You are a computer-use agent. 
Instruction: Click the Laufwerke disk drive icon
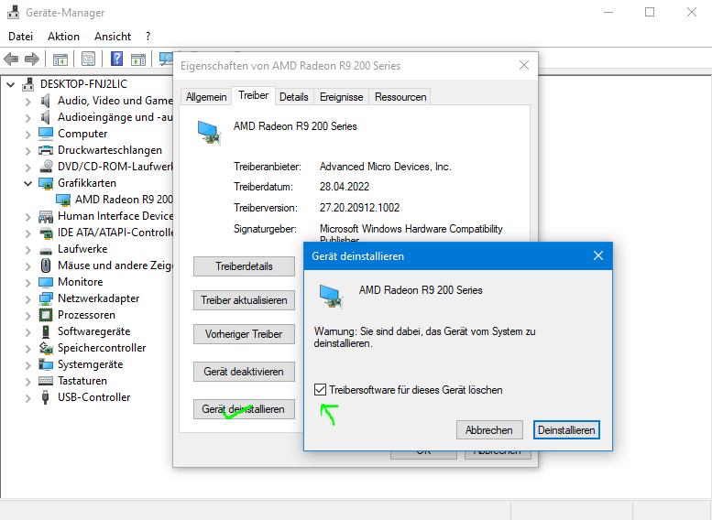(46, 251)
